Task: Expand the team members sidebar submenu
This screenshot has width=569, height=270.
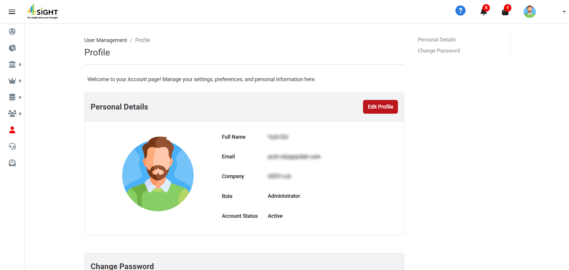Action: [x=20, y=114]
